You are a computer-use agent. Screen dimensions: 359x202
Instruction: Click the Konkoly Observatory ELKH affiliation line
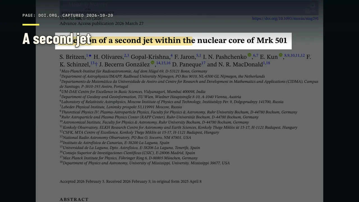[178, 127]
